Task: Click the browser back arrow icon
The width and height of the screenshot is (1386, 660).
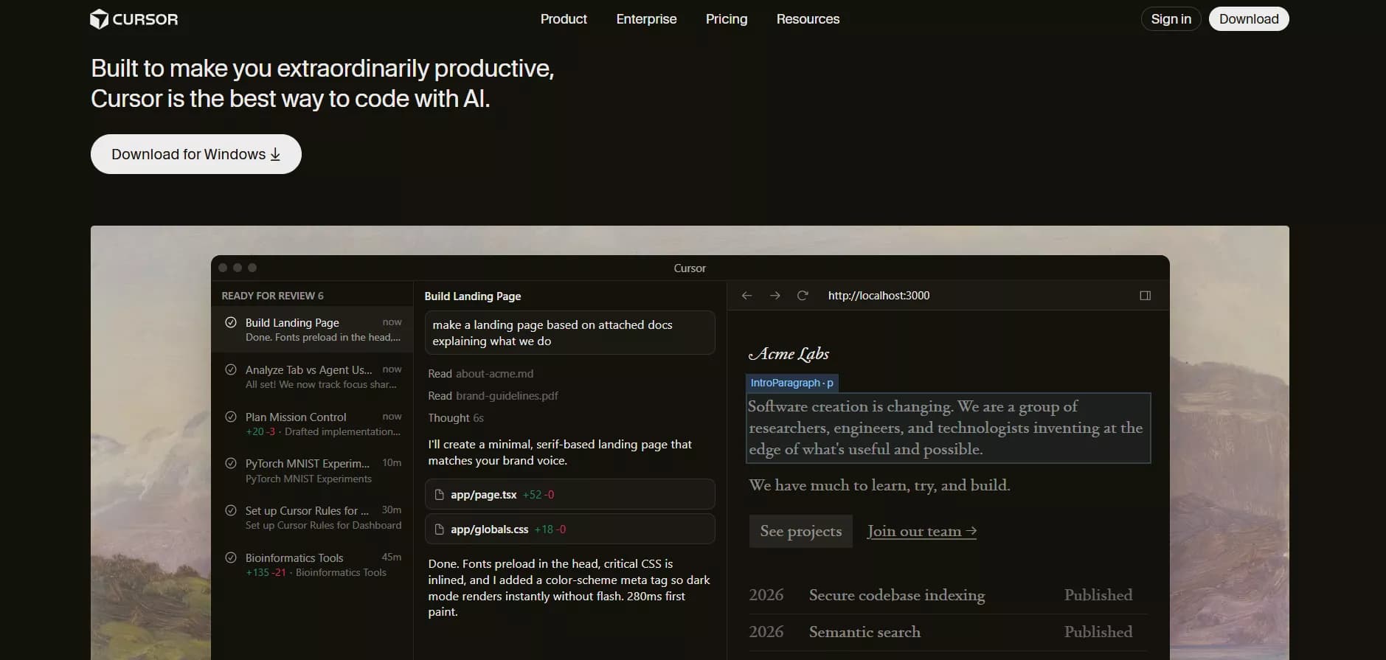Action: coord(746,296)
